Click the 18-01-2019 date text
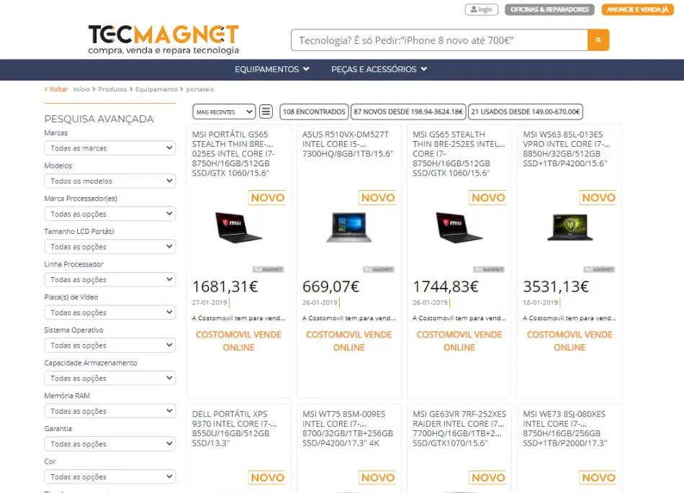The width and height of the screenshot is (684, 493). (x=541, y=302)
